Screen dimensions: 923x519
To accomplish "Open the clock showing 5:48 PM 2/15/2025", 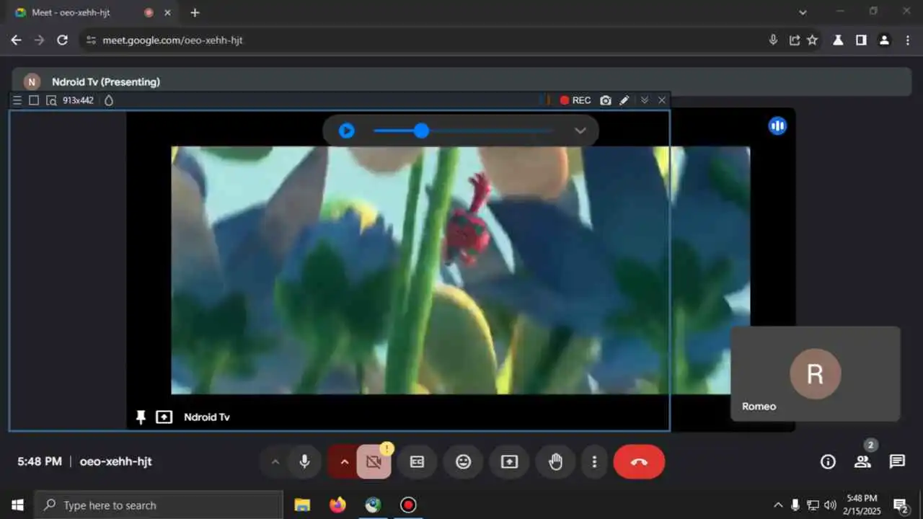I will pos(862,505).
